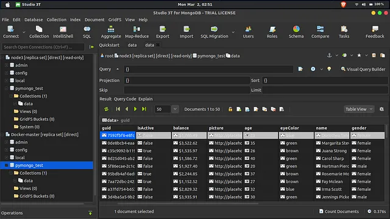Screen dimensions: 390x219
Task: Open the run query dropdown arrow
Action: pyautogui.click(x=321, y=69)
